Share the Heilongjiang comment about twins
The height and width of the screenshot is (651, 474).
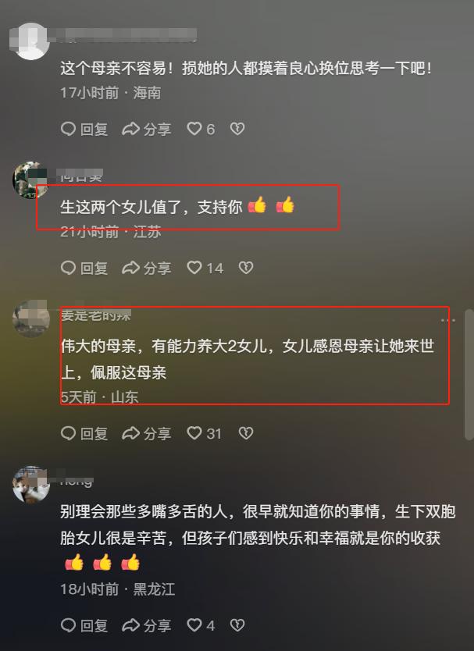coord(147,625)
